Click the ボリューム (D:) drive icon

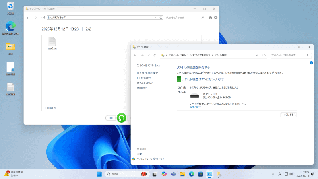tap(194, 96)
